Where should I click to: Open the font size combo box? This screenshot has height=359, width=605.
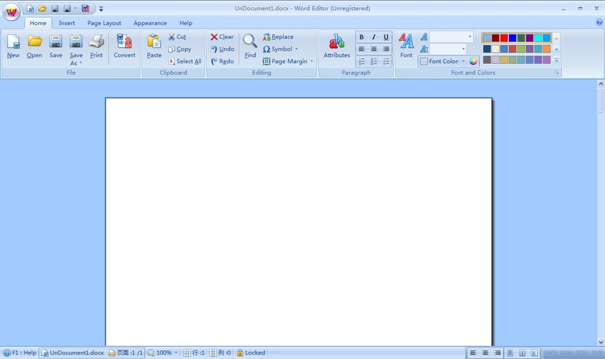click(448, 49)
